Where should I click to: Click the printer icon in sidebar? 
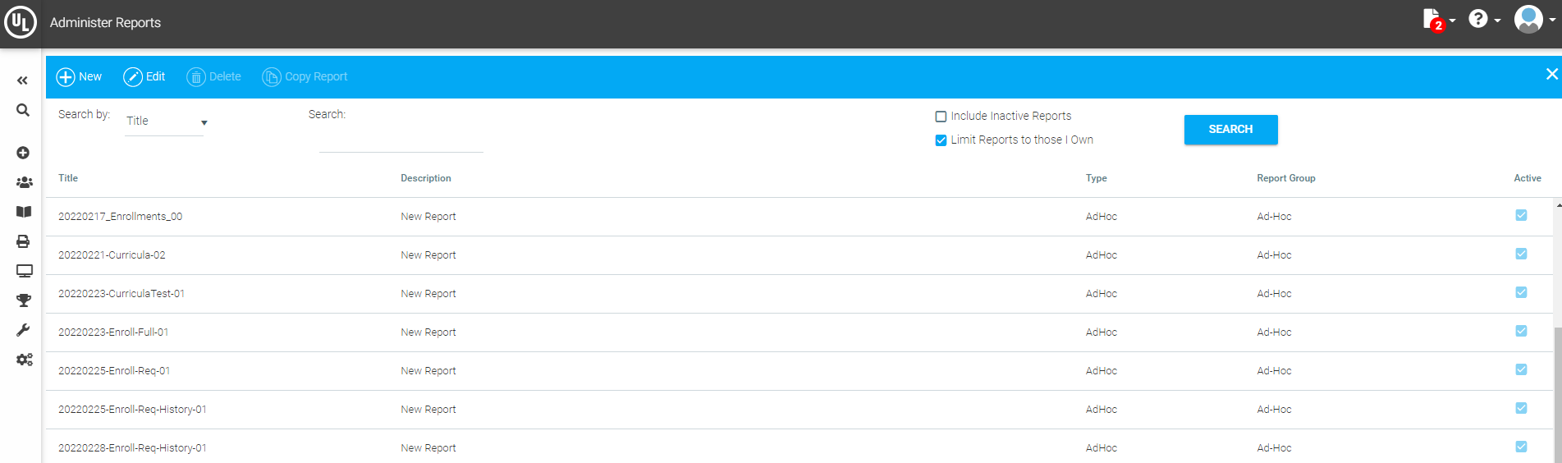(23, 241)
